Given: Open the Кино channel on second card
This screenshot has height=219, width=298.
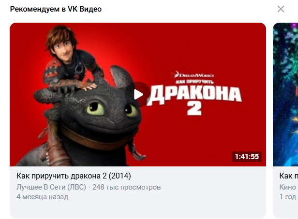Looking at the screenshot, I should coord(288,187).
